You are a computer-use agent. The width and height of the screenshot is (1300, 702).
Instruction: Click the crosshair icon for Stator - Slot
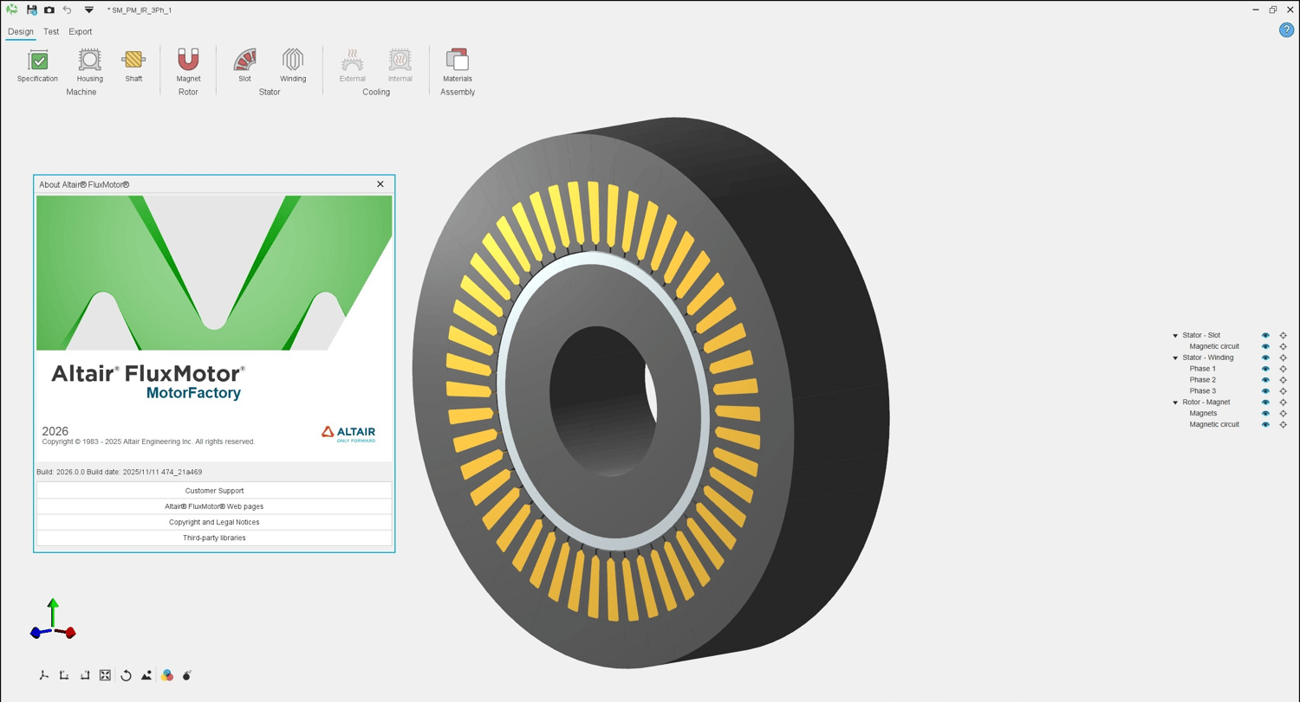1284,335
